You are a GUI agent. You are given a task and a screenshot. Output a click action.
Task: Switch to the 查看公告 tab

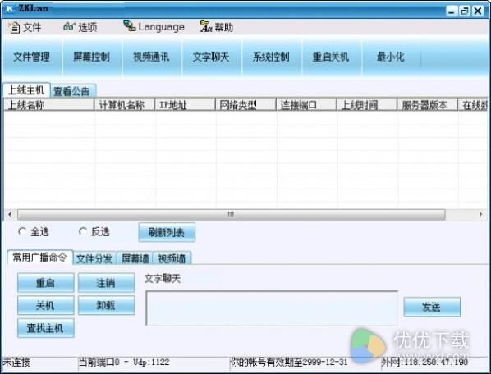72,91
